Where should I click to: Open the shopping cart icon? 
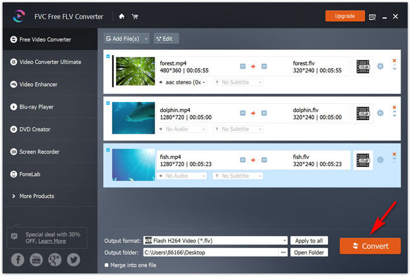tap(135, 17)
